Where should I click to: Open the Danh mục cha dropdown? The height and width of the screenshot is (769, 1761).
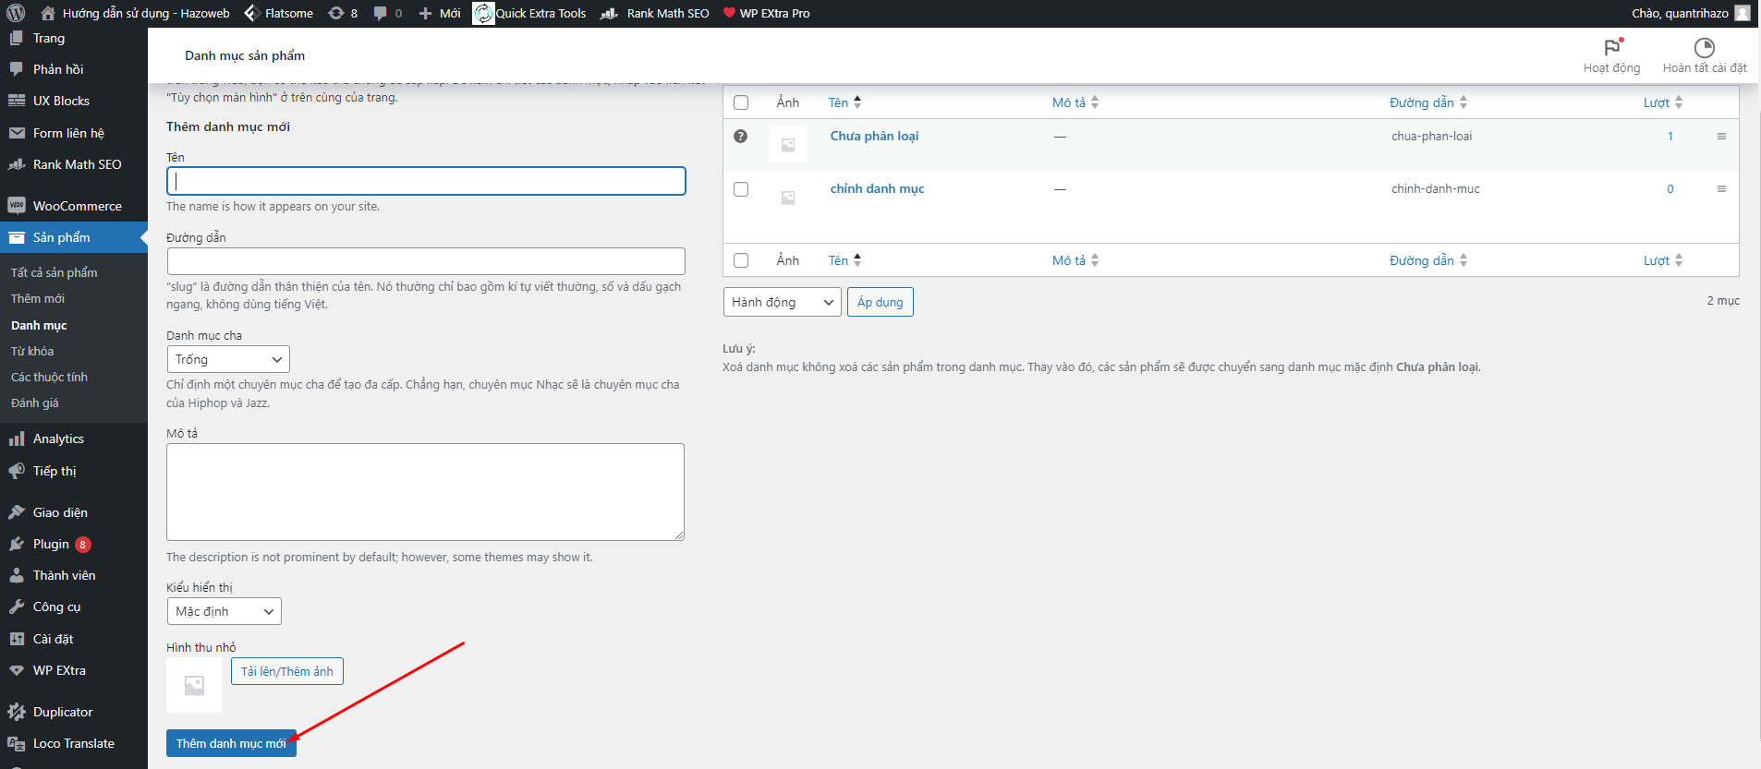point(228,359)
